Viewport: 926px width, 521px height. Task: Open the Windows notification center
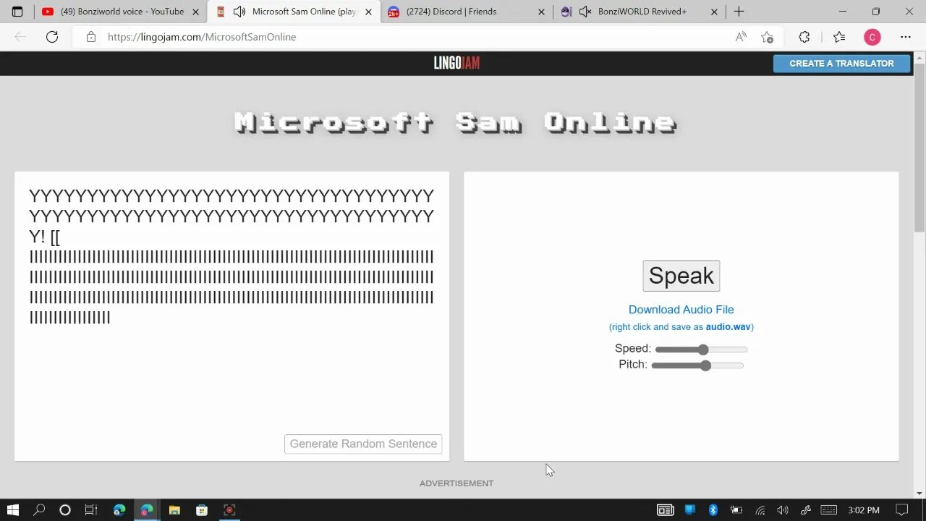(x=902, y=510)
